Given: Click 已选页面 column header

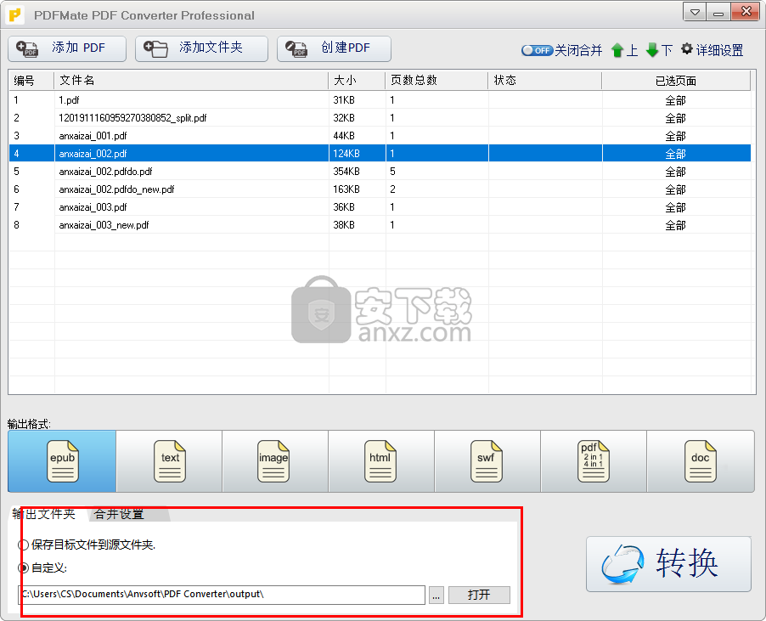Looking at the screenshot, I should [x=676, y=81].
